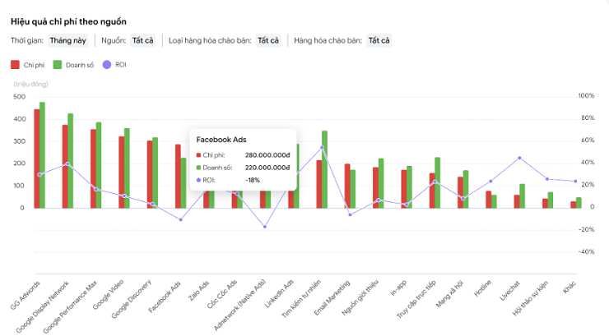The image size is (609, 336).
Task: Click 'Email Marketing' axis label
Action: point(332,297)
